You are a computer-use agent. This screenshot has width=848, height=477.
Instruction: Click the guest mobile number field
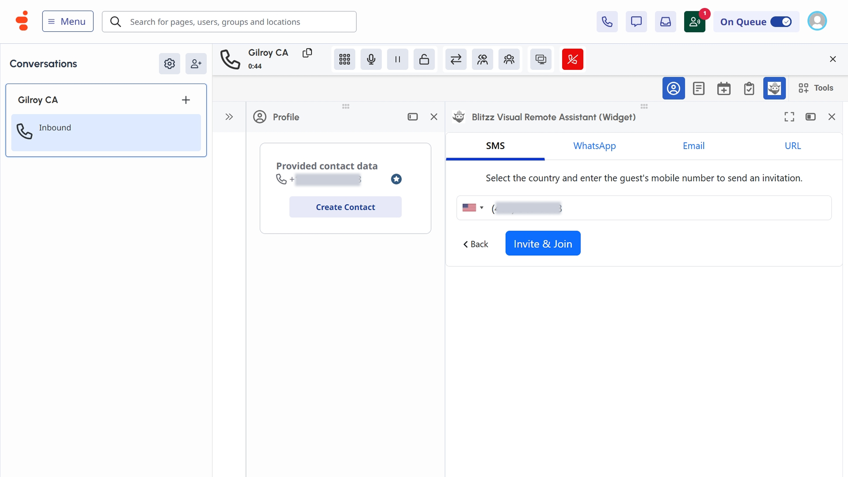[x=662, y=208]
